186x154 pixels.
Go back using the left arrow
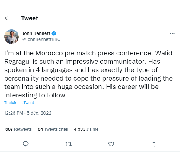pyautogui.click(x=8, y=18)
